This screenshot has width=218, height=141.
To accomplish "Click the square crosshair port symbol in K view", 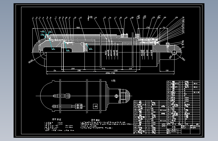I will (x=95, y=106).
